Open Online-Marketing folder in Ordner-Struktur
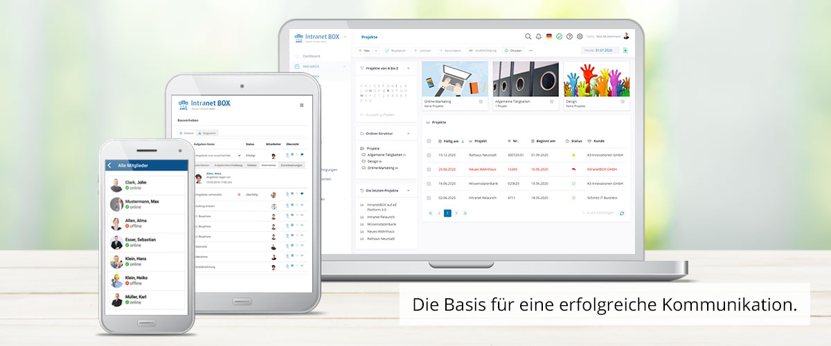This screenshot has height=346, width=831. click(x=381, y=168)
